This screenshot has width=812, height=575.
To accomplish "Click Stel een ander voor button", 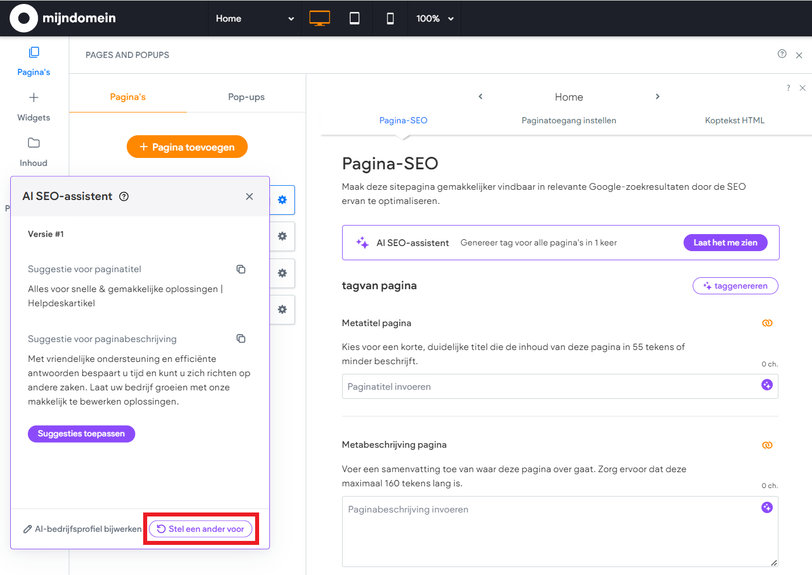I will tap(201, 529).
